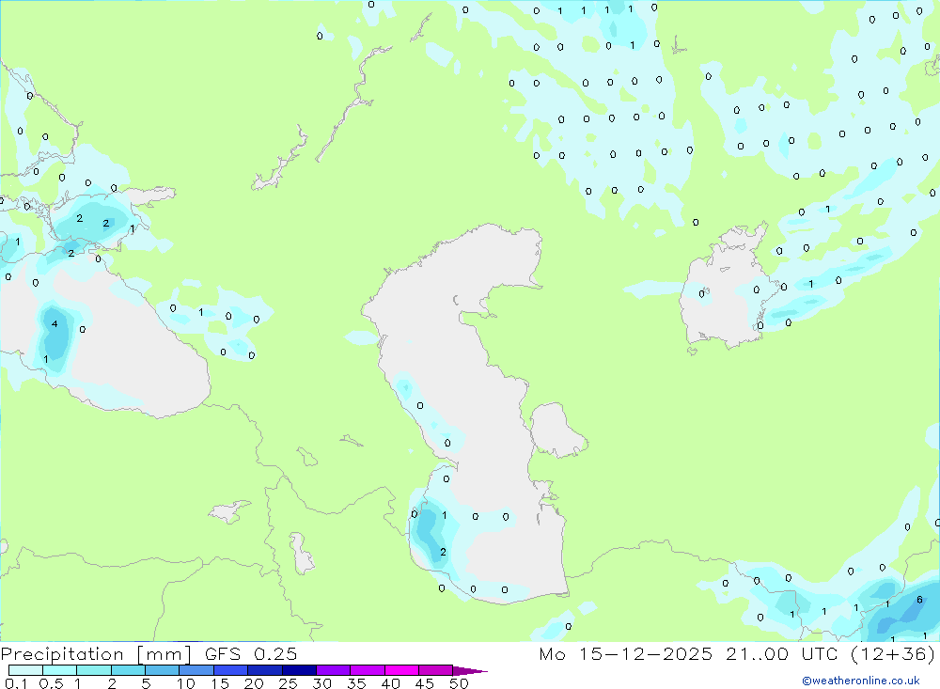This screenshot has height=689, width=940.
Task: Select the 40–45 mm magenta legend swatch
Action: pyautogui.click(x=401, y=670)
